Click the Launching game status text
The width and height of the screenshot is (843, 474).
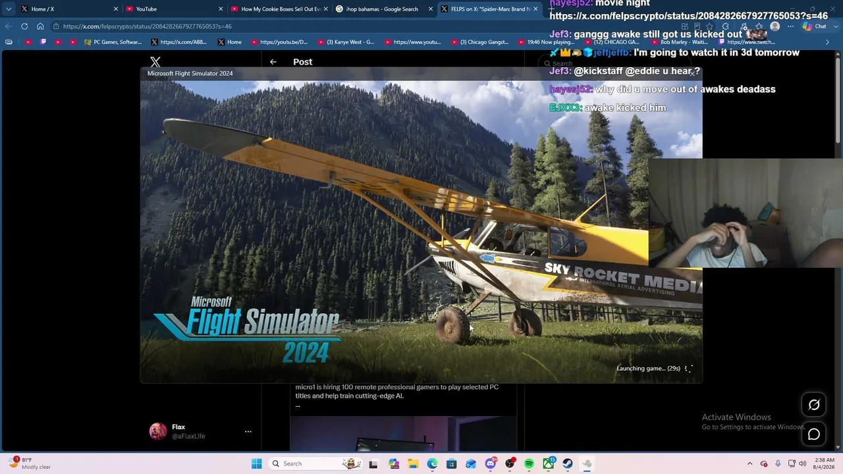(648, 369)
